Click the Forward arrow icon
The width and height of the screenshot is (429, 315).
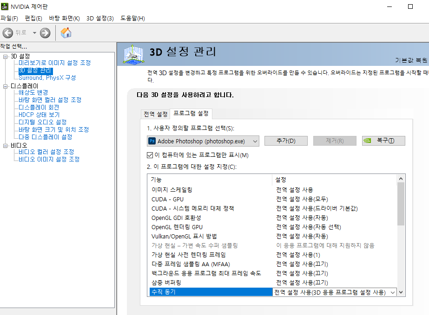[45, 33]
